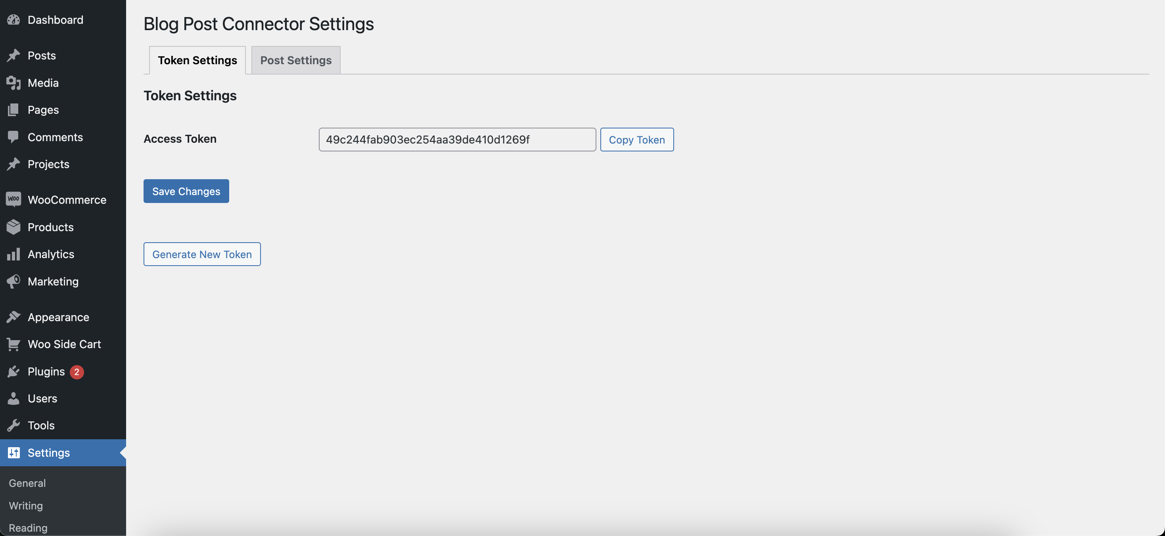Open the Tools menu item
This screenshot has height=536, width=1165.
(x=63, y=425)
